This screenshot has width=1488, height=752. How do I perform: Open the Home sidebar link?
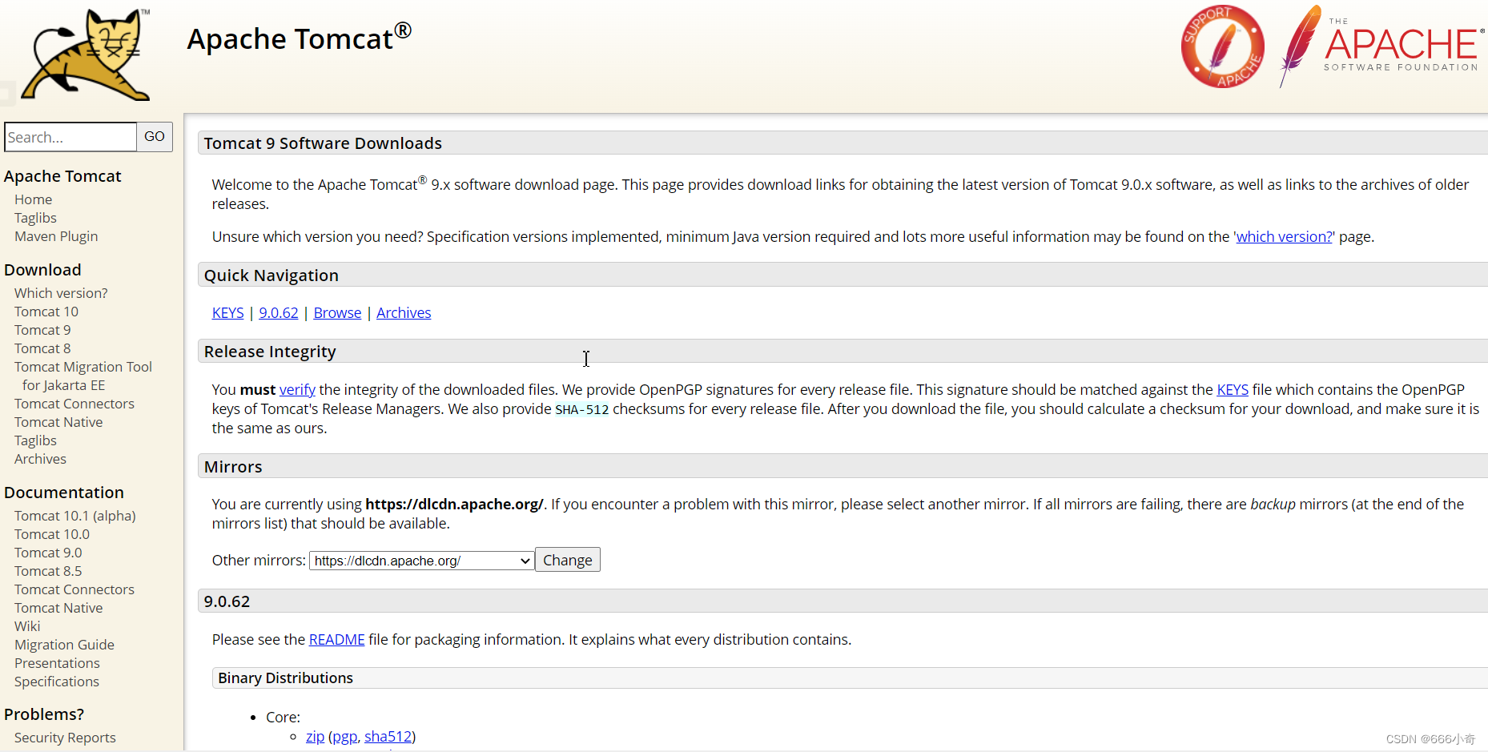pos(33,199)
